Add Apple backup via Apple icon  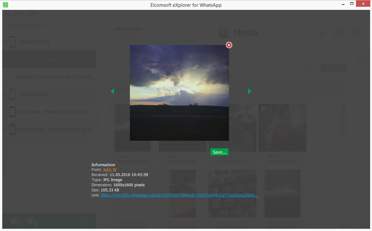tap(16, 221)
